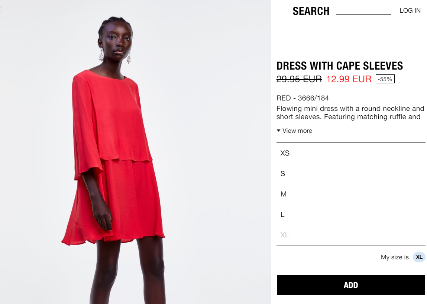Click the Dress With Cape Sleeves title
The width and height of the screenshot is (427, 304).
click(340, 66)
